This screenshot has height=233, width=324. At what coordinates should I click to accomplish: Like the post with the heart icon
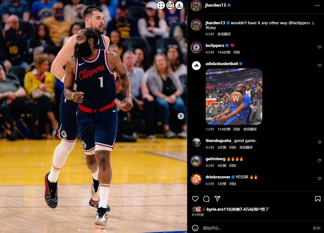pyautogui.click(x=195, y=199)
